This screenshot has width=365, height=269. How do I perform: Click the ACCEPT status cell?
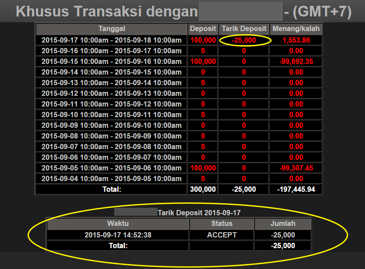point(222,235)
